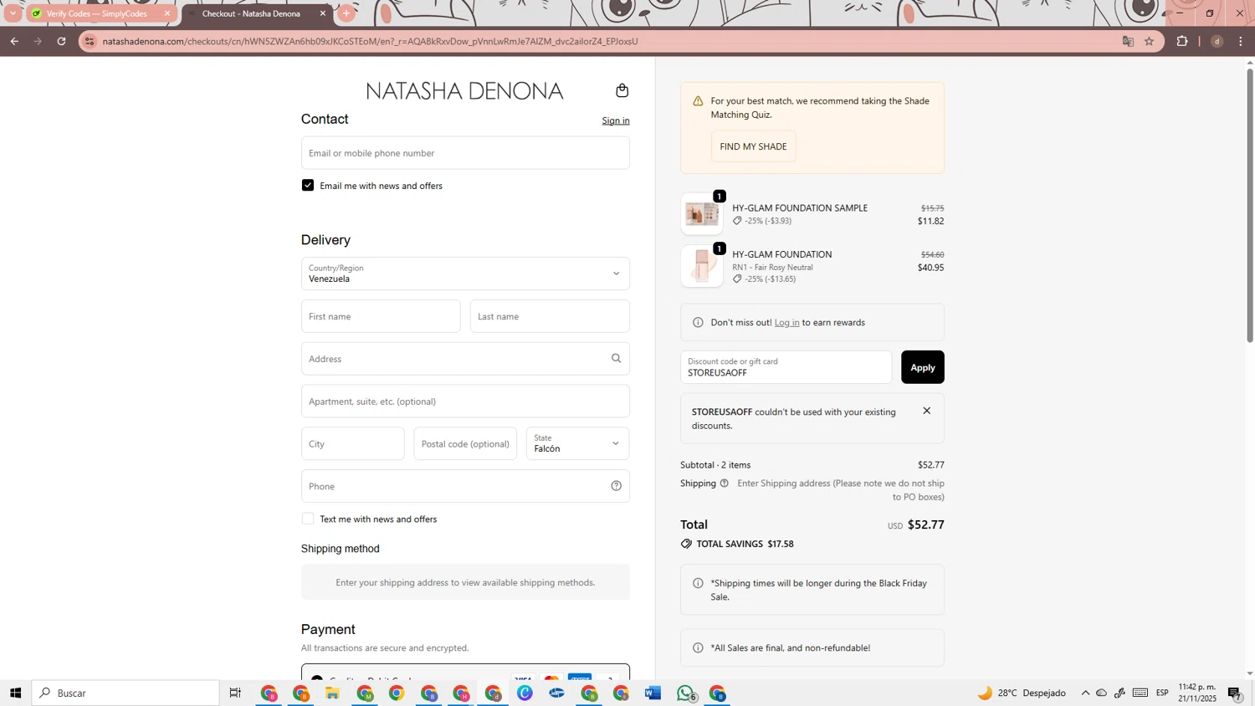Open WhatsApp from the taskbar
Image resolution: width=1255 pixels, height=706 pixels.
click(686, 693)
